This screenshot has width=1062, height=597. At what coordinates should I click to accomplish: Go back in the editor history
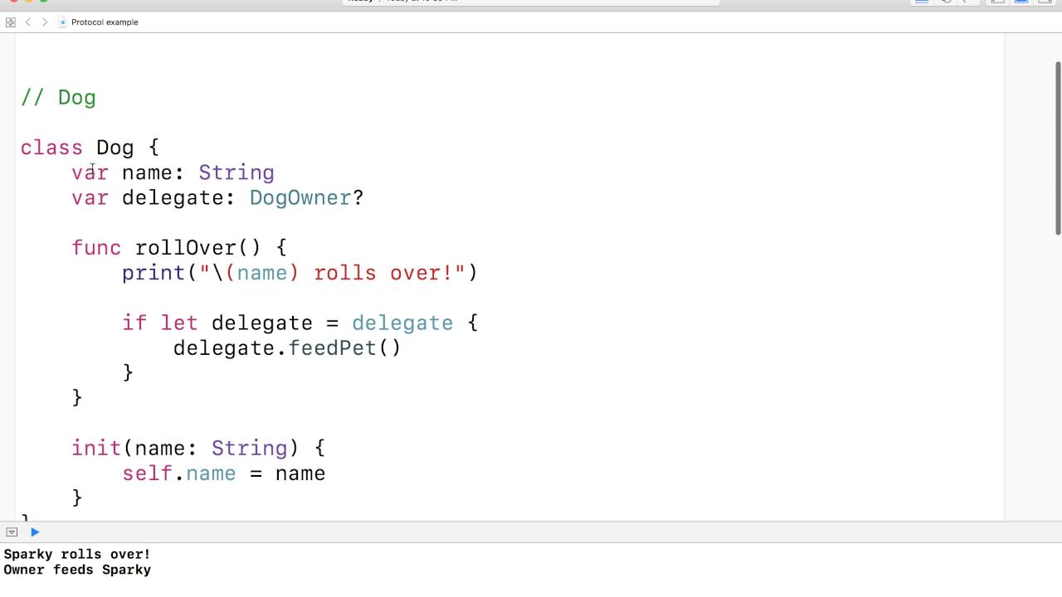click(28, 22)
